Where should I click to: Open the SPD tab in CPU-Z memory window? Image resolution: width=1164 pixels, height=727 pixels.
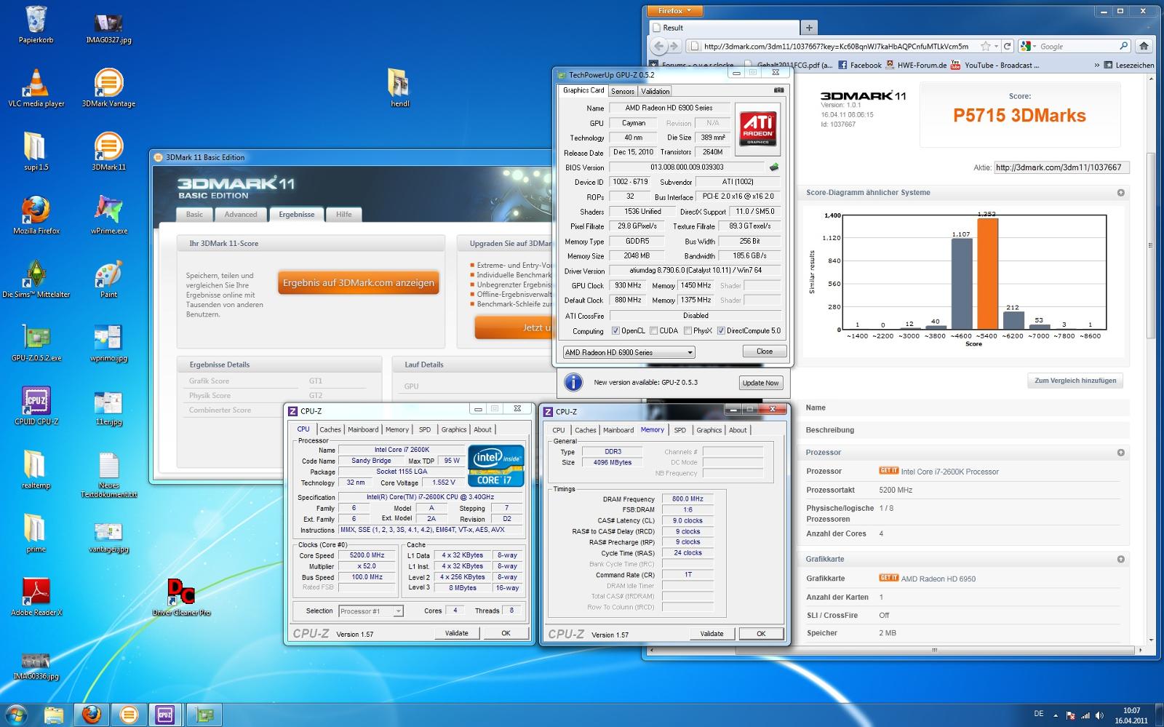click(x=679, y=430)
